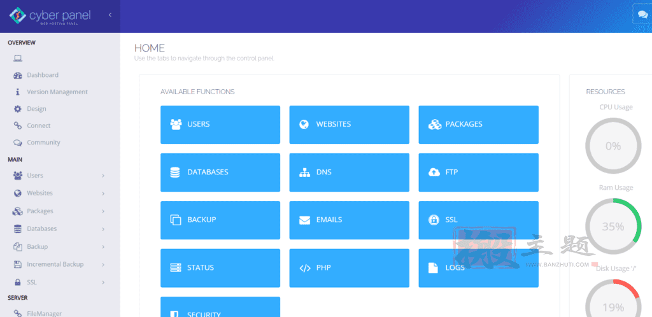This screenshot has height=317, width=652.
Task: Open the DATABASES function tile
Action: pyautogui.click(x=220, y=173)
